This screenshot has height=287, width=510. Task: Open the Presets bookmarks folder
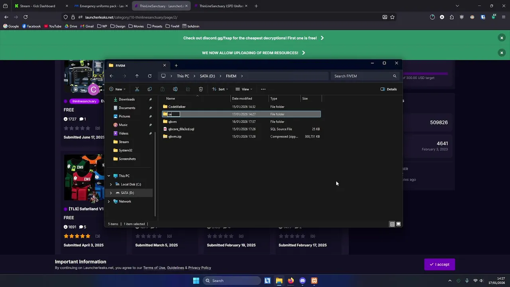click(x=154, y=26)
